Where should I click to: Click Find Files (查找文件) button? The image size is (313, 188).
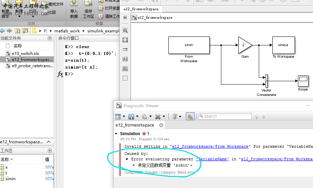[x=53, y=4]
